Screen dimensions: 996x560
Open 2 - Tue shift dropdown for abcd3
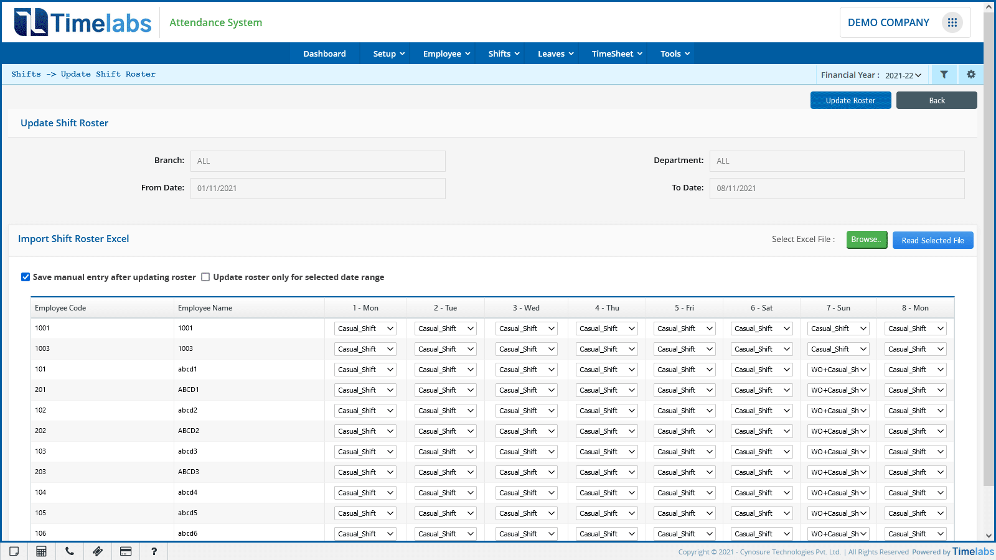(x=445, y=452)
